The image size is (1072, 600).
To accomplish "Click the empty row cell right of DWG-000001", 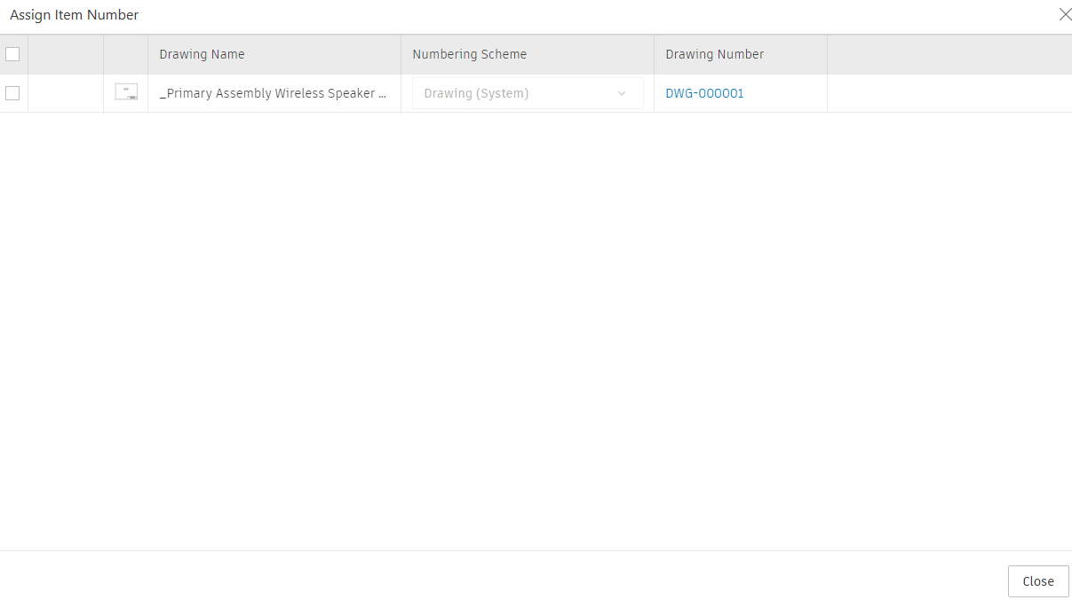I will tap(949, 93).
